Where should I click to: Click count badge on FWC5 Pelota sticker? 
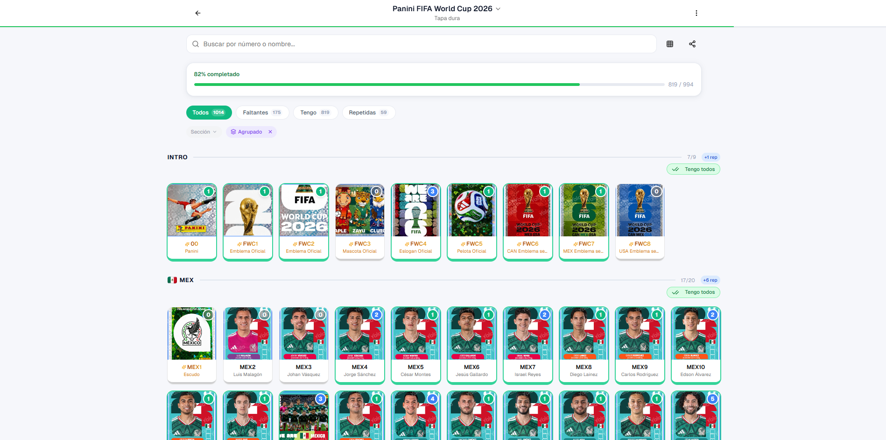coord(489,192)
